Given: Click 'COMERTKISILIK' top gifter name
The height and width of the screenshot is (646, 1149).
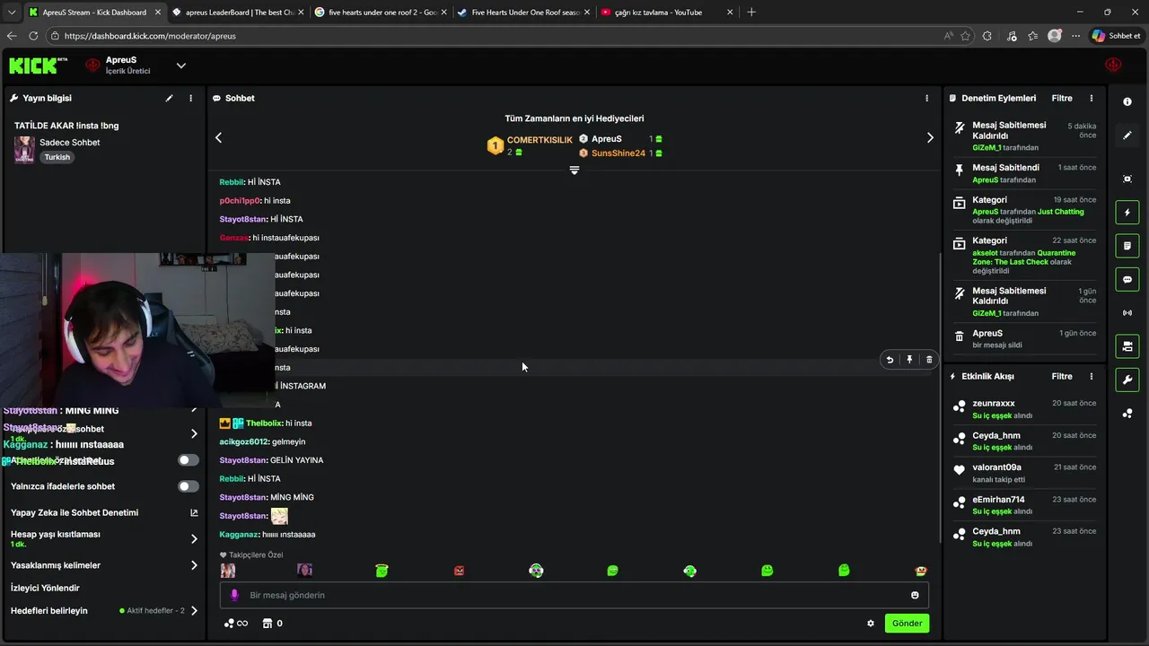Looking at the screenshot, I should point(539,140).
